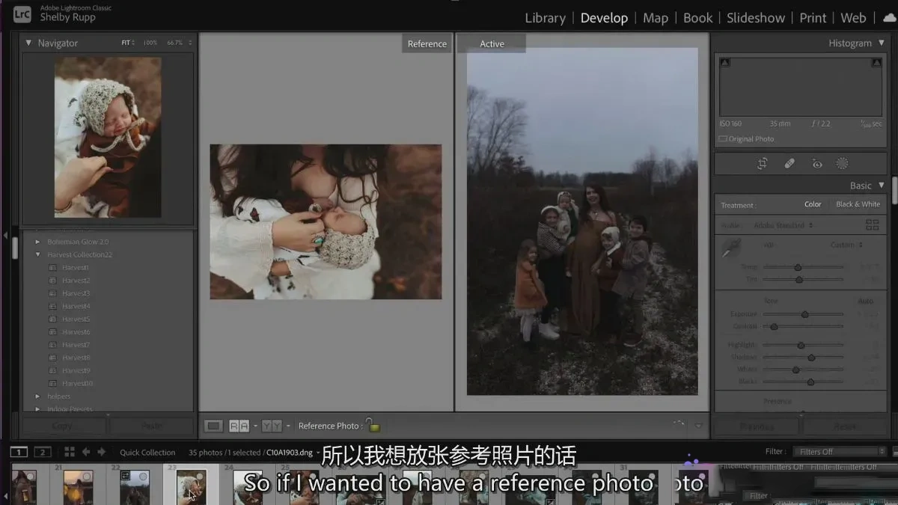The image size is (898, 505).
Task: Expand the Bohemian Glow 2.0 preset group
Action: pos(37,242)
